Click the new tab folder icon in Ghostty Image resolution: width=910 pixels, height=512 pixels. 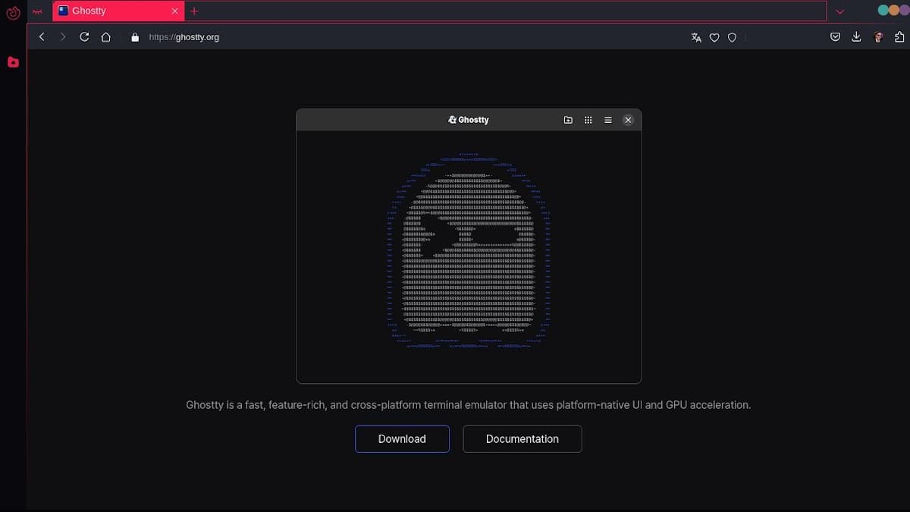(568, 120)
